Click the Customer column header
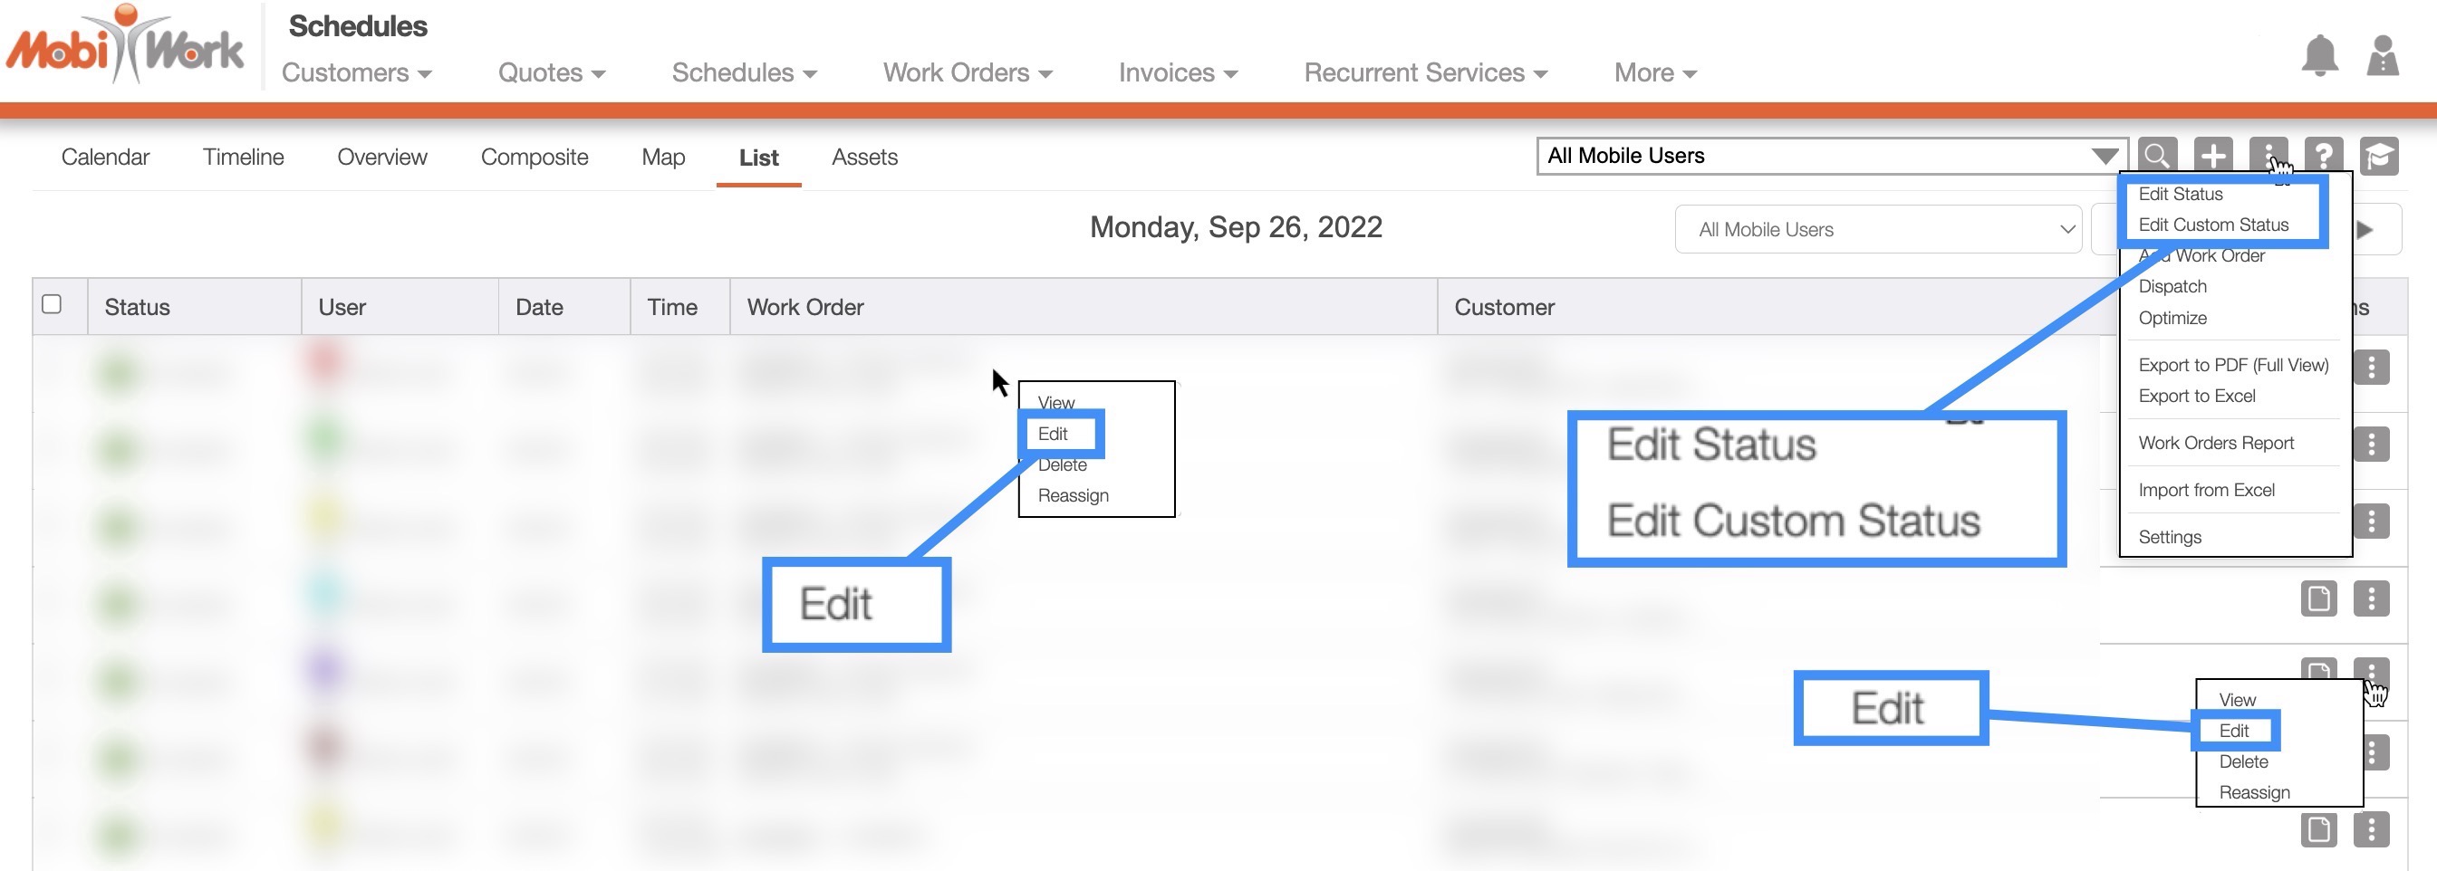The width and height of the screenshot is (2437, 871). pyautogui.click(x=1504, y=307)
